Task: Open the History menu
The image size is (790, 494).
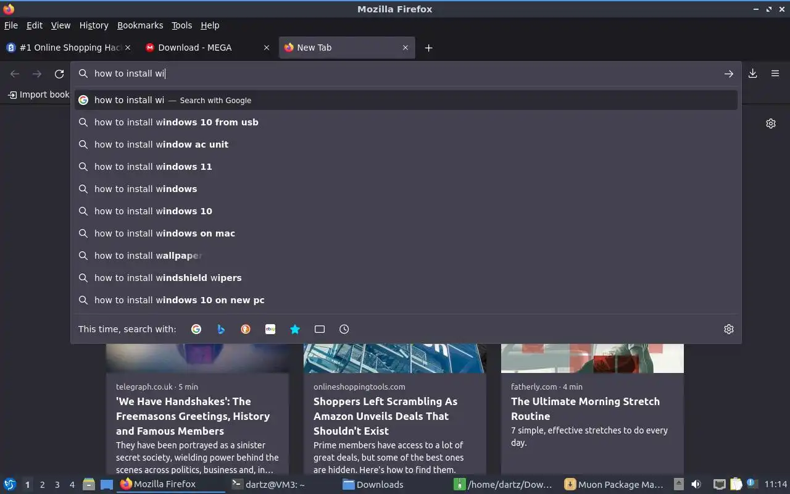Action: 94,25
